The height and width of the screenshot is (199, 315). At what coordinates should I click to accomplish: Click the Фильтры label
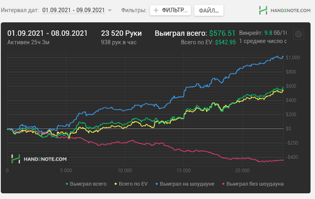tap(134, 10)
